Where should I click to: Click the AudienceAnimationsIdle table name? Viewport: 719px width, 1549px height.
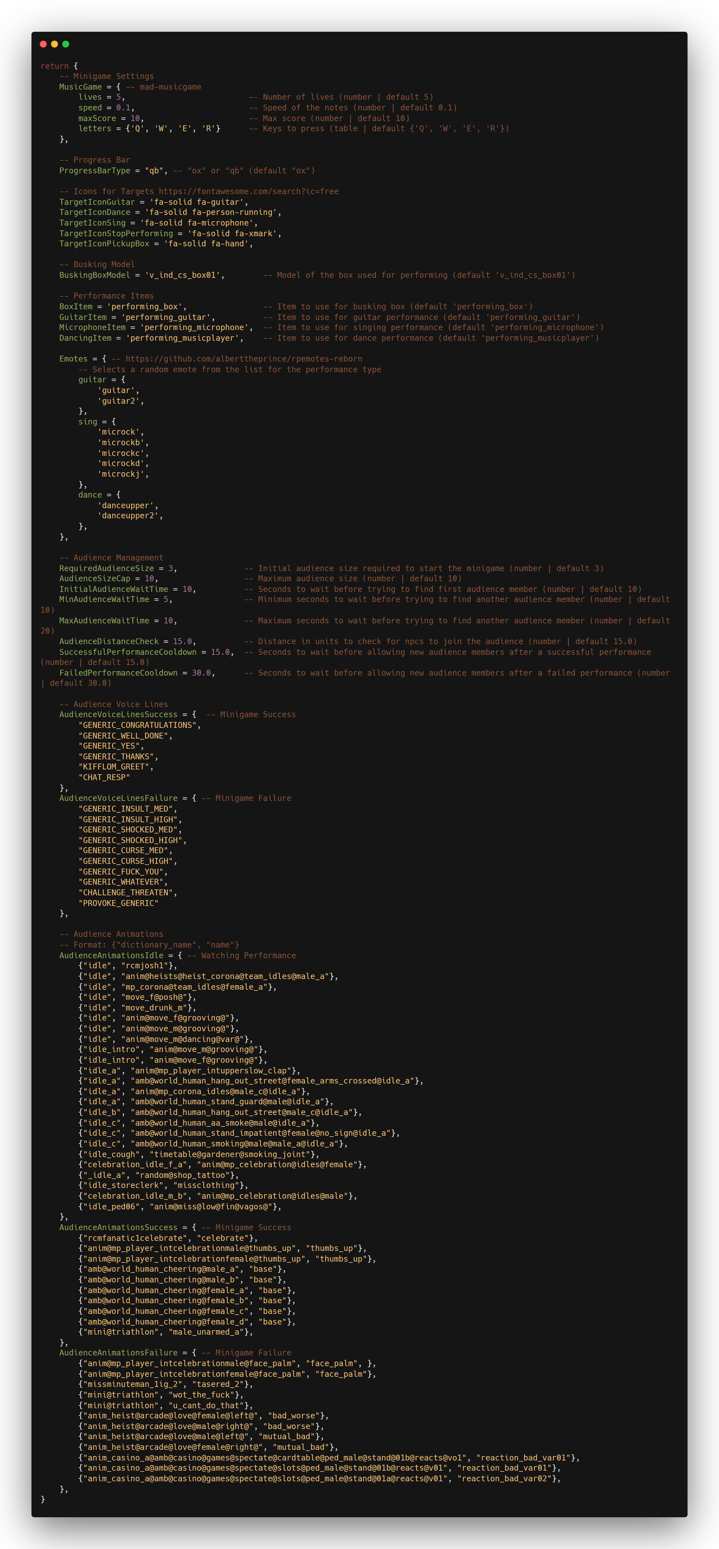(x=111, y=955)
